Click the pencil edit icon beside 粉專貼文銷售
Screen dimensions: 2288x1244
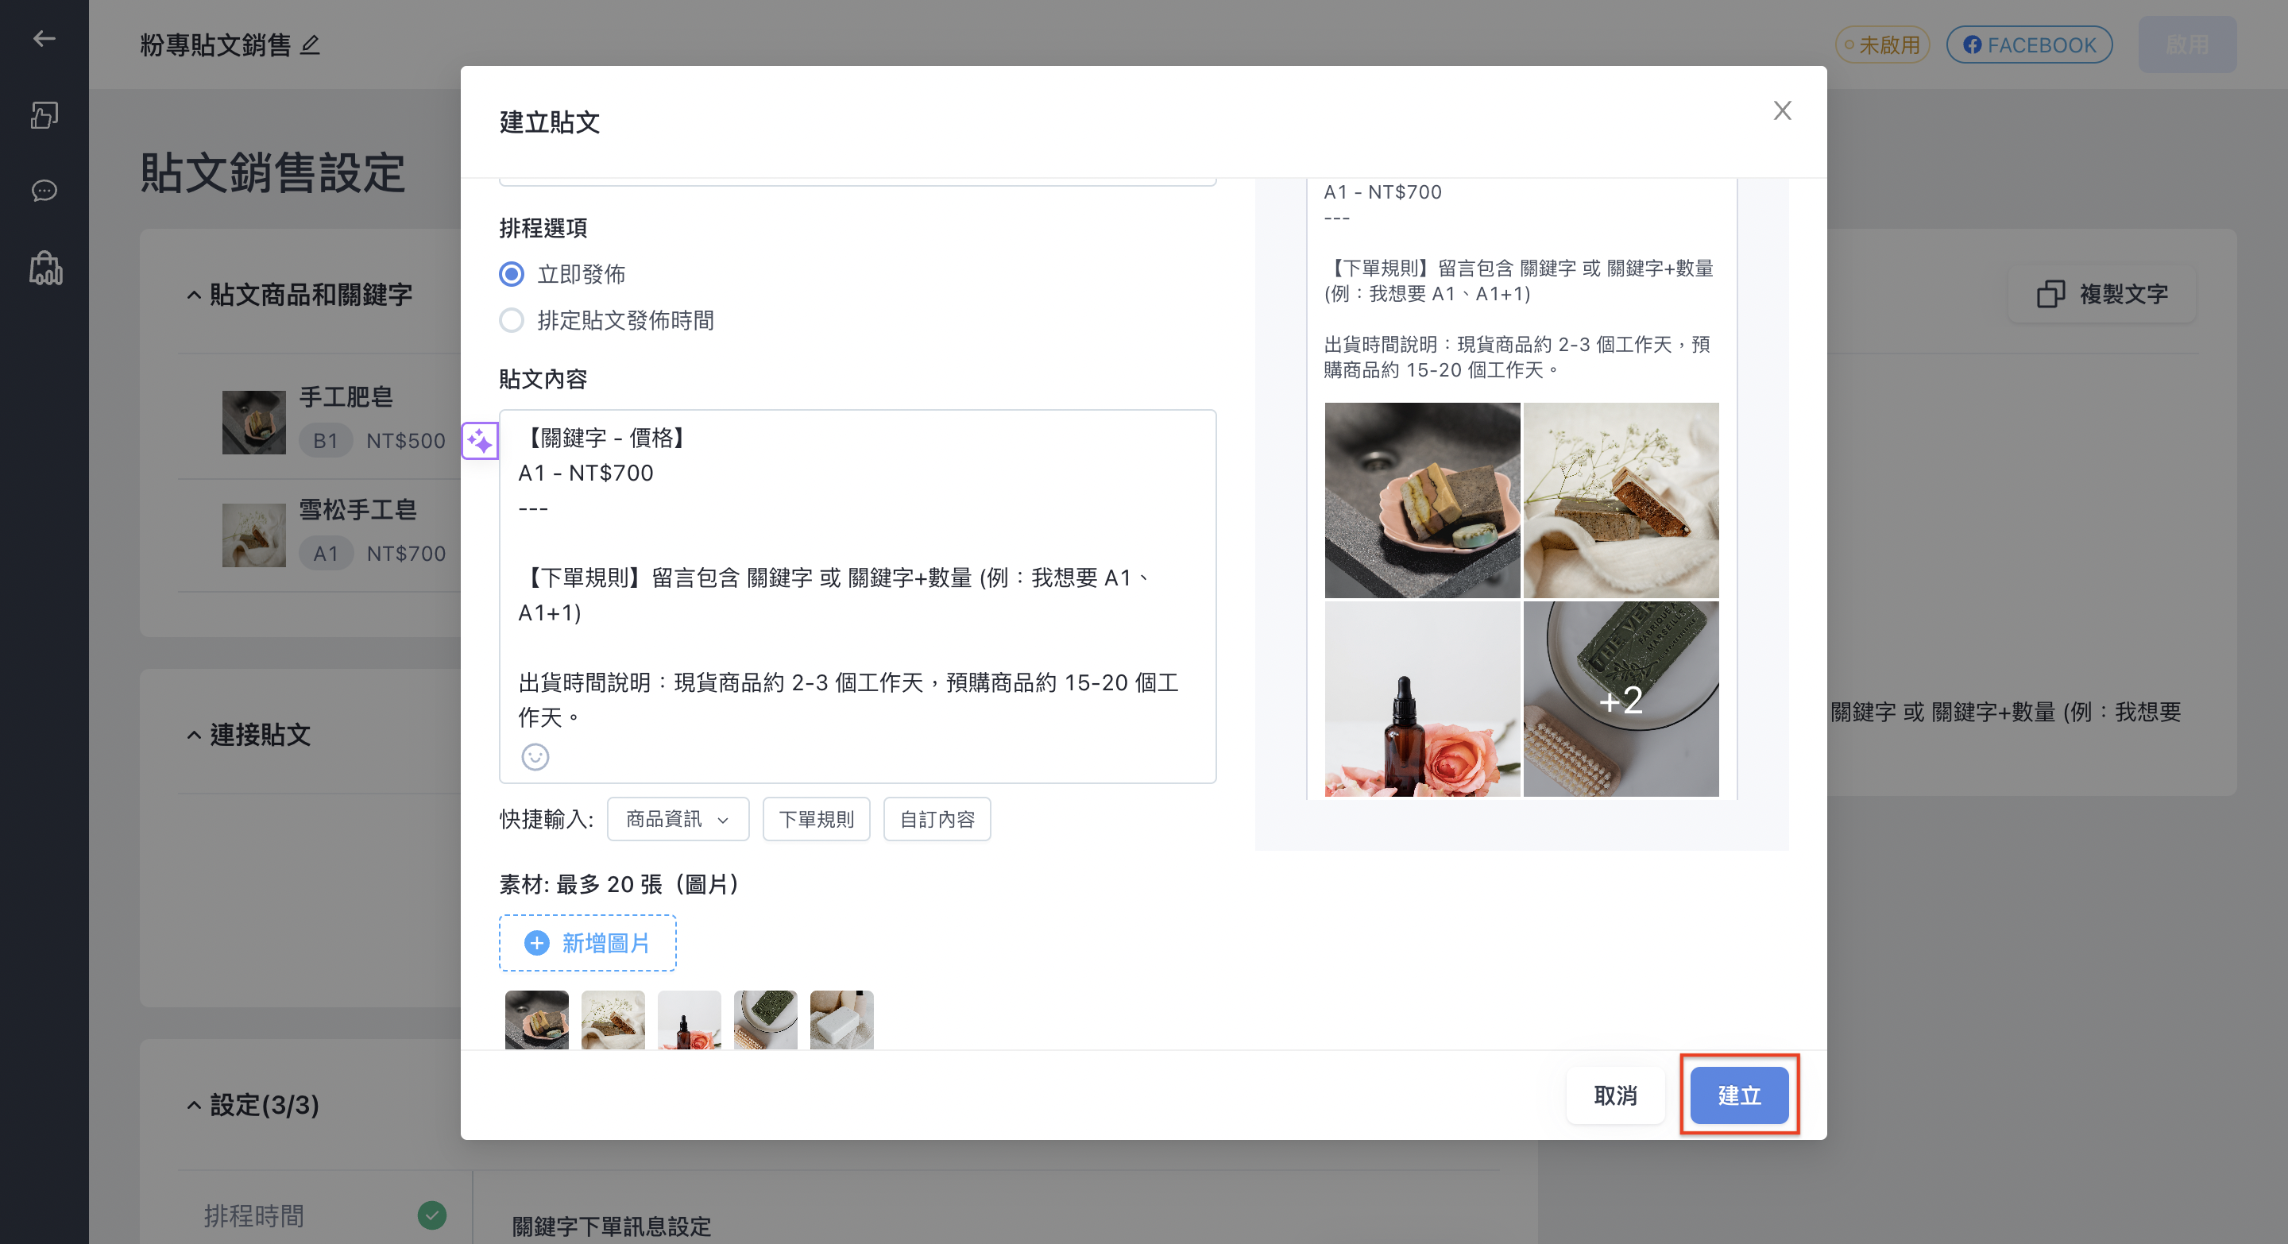pyautogui.click(x=310, y=44)
